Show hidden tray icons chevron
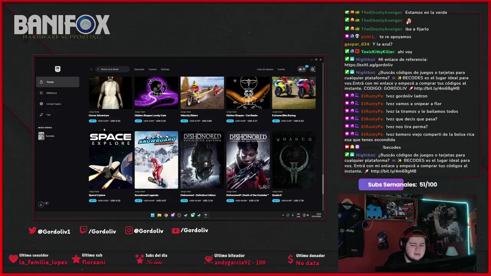 283,215
